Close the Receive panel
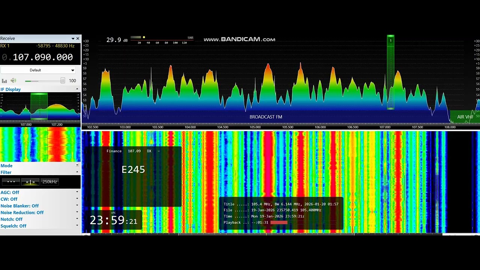The height and width of the screenshot is (270, 480). pos(78,39)
